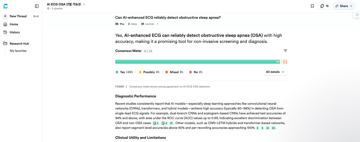Screen dimensions: 360x142
Task: Open the 15 copied sources button
Action: [x=324, y=6]
